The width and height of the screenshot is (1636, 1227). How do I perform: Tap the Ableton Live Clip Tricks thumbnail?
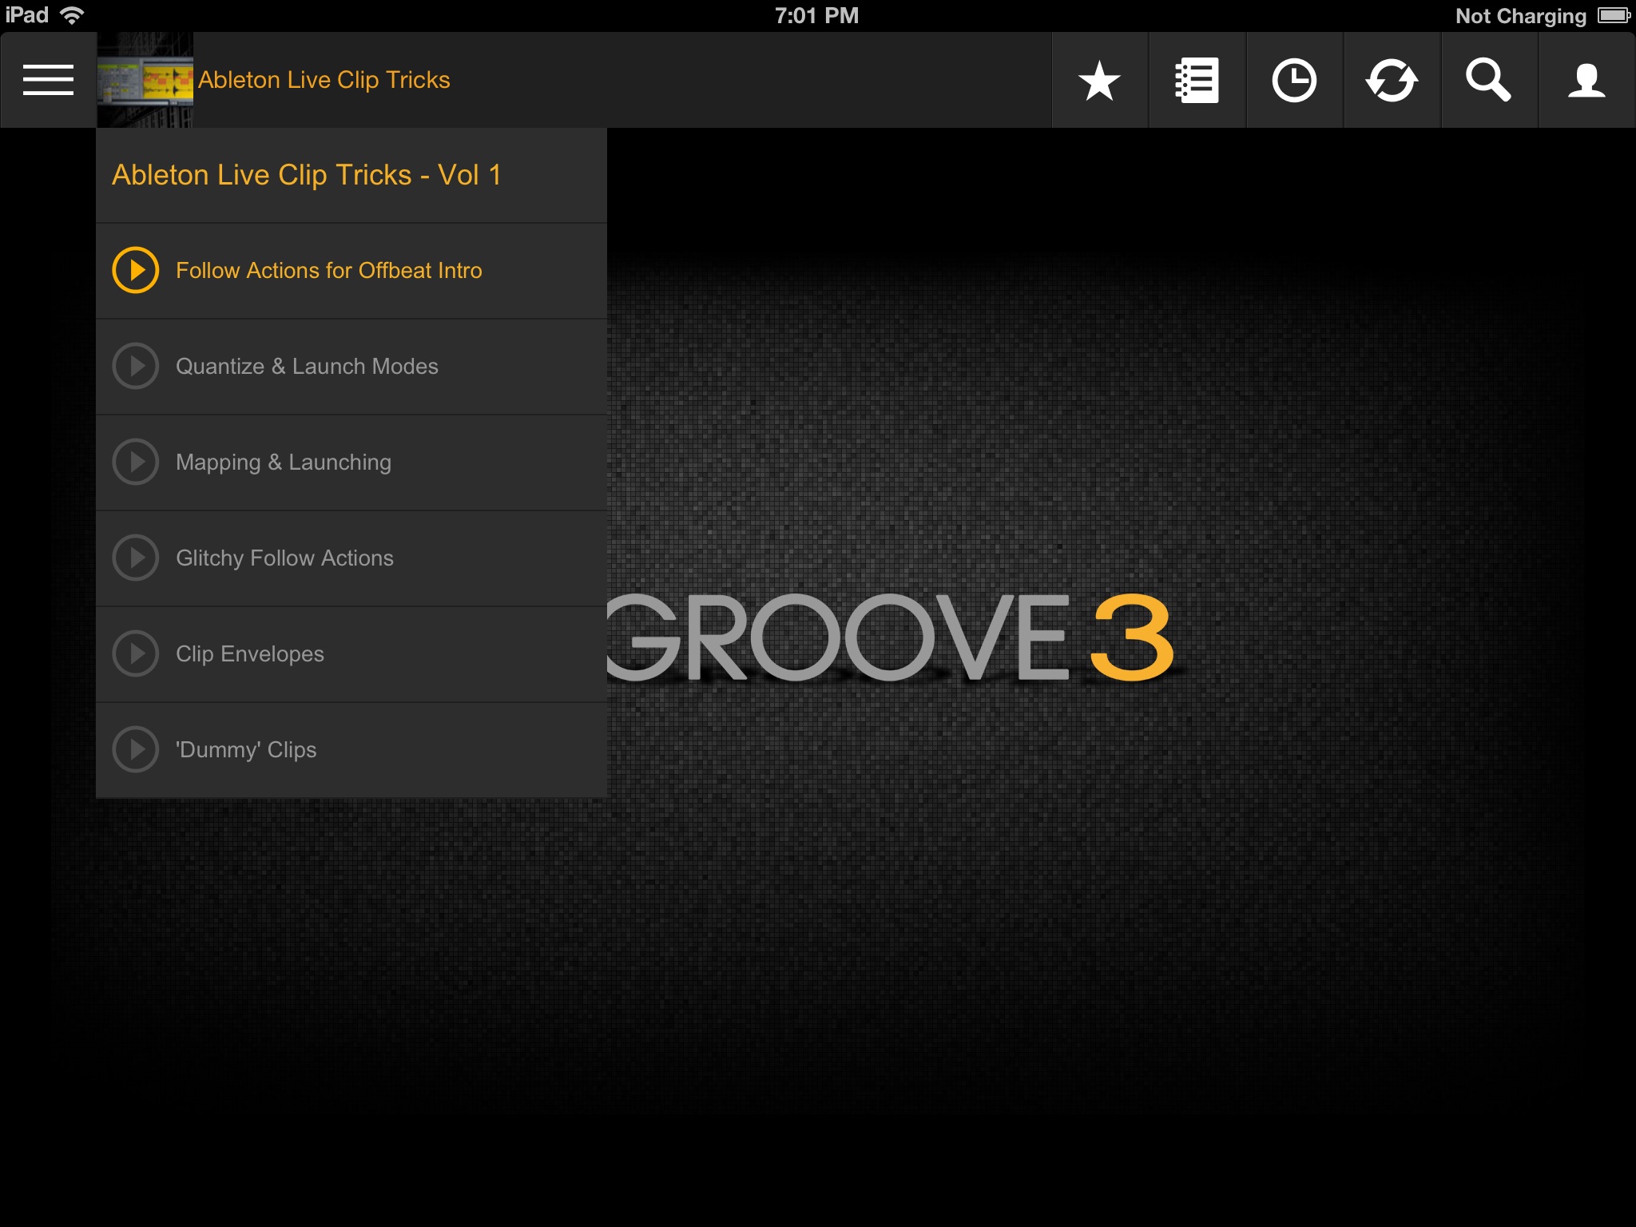point(145,80)
